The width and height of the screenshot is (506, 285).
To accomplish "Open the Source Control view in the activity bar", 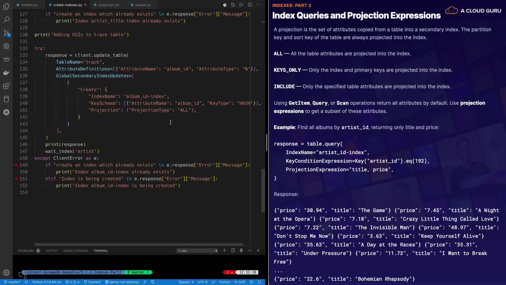I will click(x=6, y=33).
